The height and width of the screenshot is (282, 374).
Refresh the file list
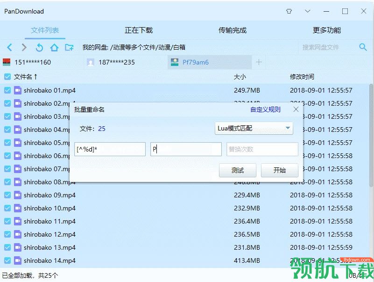39,48
